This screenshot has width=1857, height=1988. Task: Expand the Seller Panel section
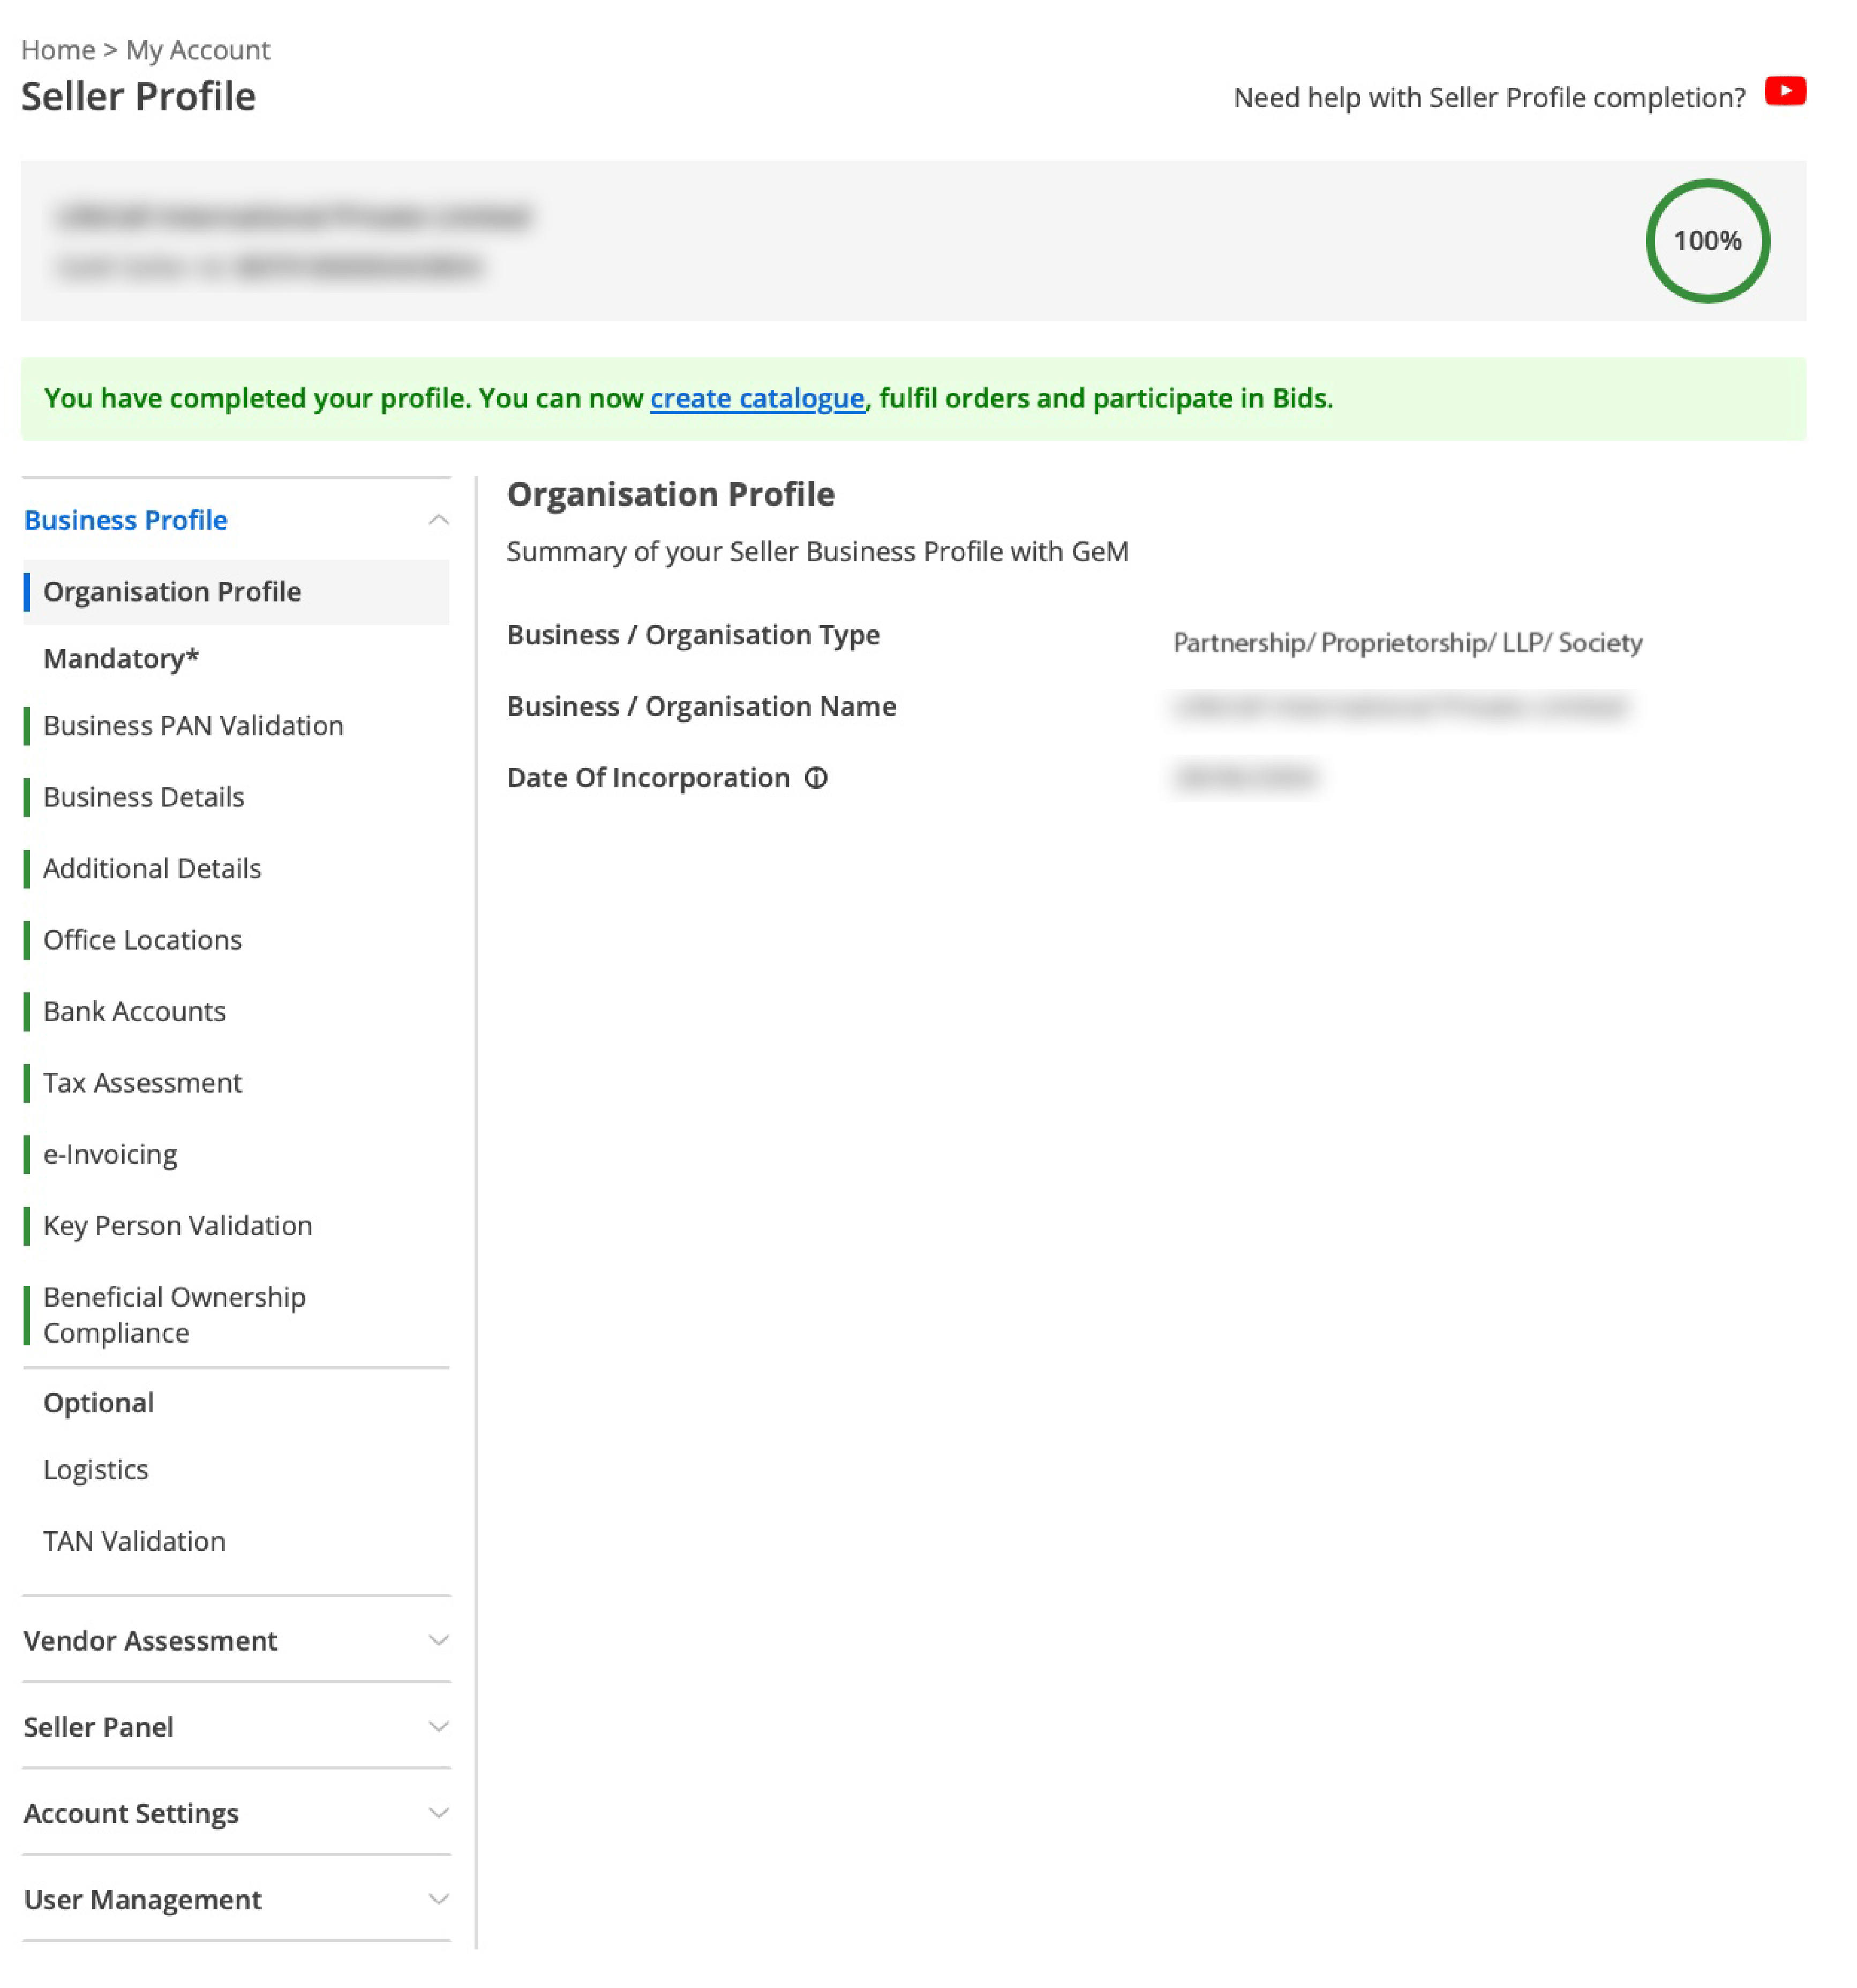(236, 1727)
